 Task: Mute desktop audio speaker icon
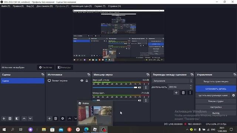(x=140, y=88)
